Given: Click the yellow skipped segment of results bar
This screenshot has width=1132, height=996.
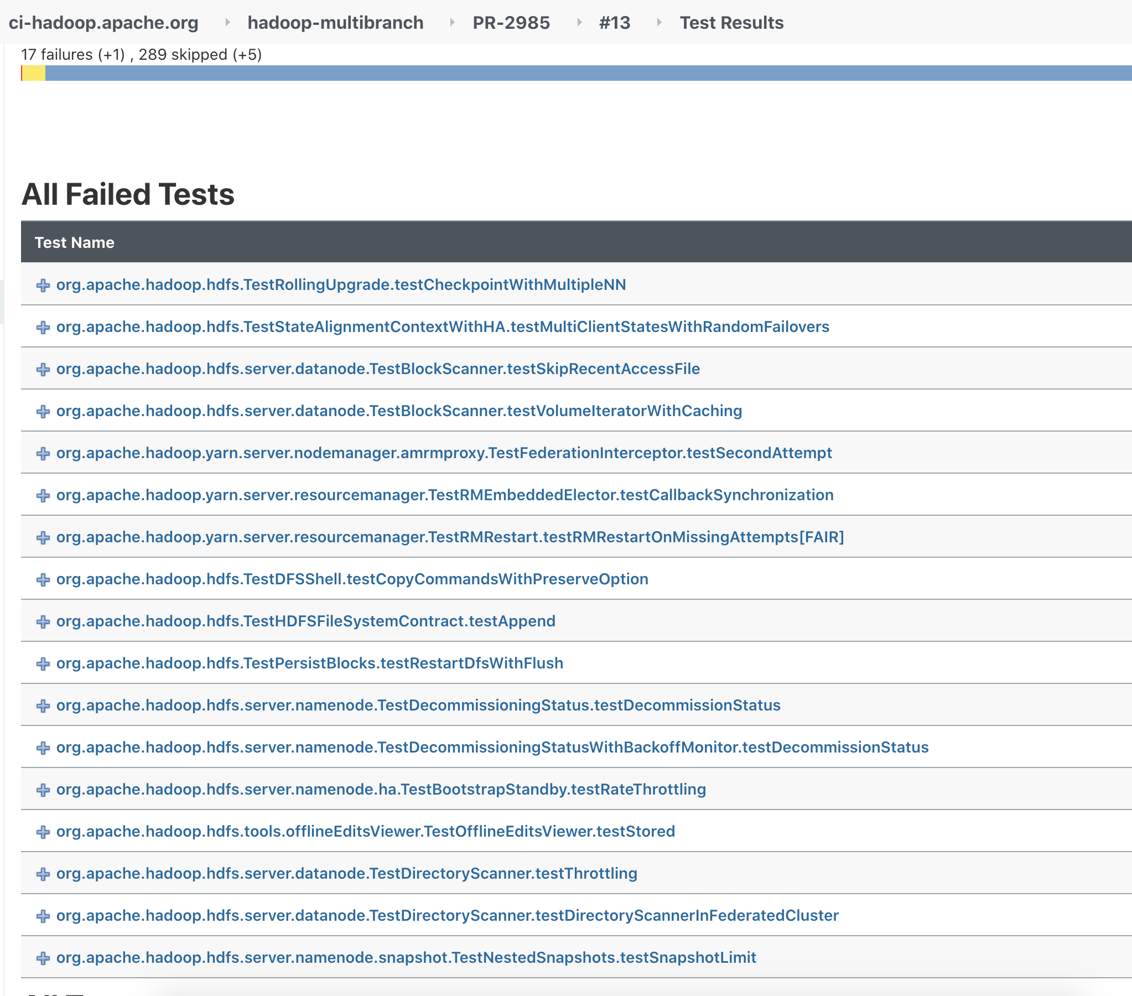Looking at the screenshot, I should pyautogui.click(x=33, y=73).
